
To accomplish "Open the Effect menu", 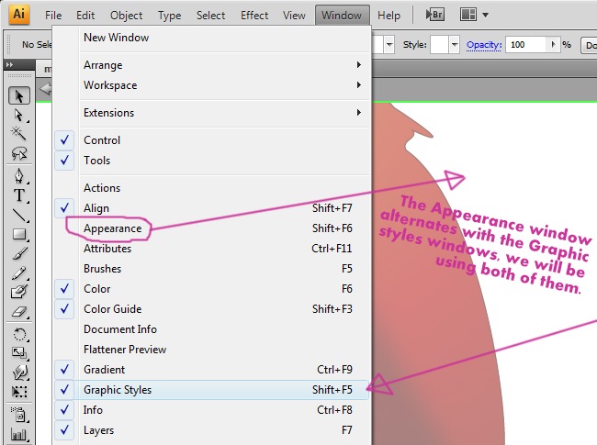I will (x=254, y=16).
